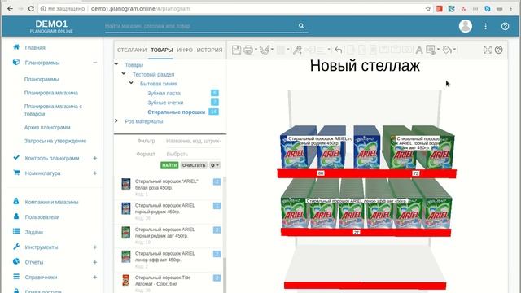Screen dimensions: 521x293
Task: Open the Формат Выбрать dropdown
Action: (193, 154)
